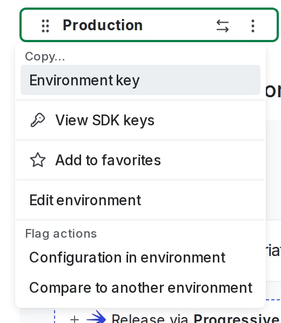
Task: Select View SDK keys
Action: click(x=140, y=120)
